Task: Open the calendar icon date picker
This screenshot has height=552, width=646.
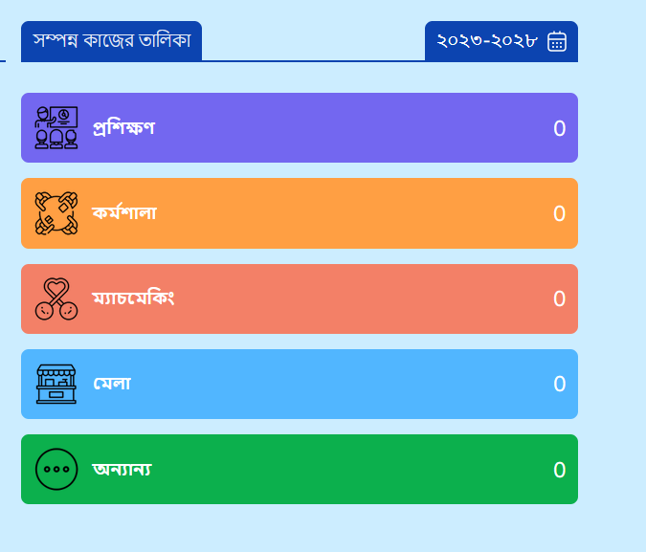Action: [557, 41]
